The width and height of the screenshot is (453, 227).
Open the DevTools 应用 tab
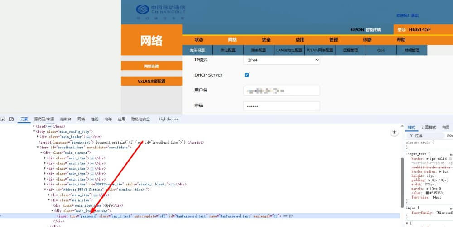[121, 119]
